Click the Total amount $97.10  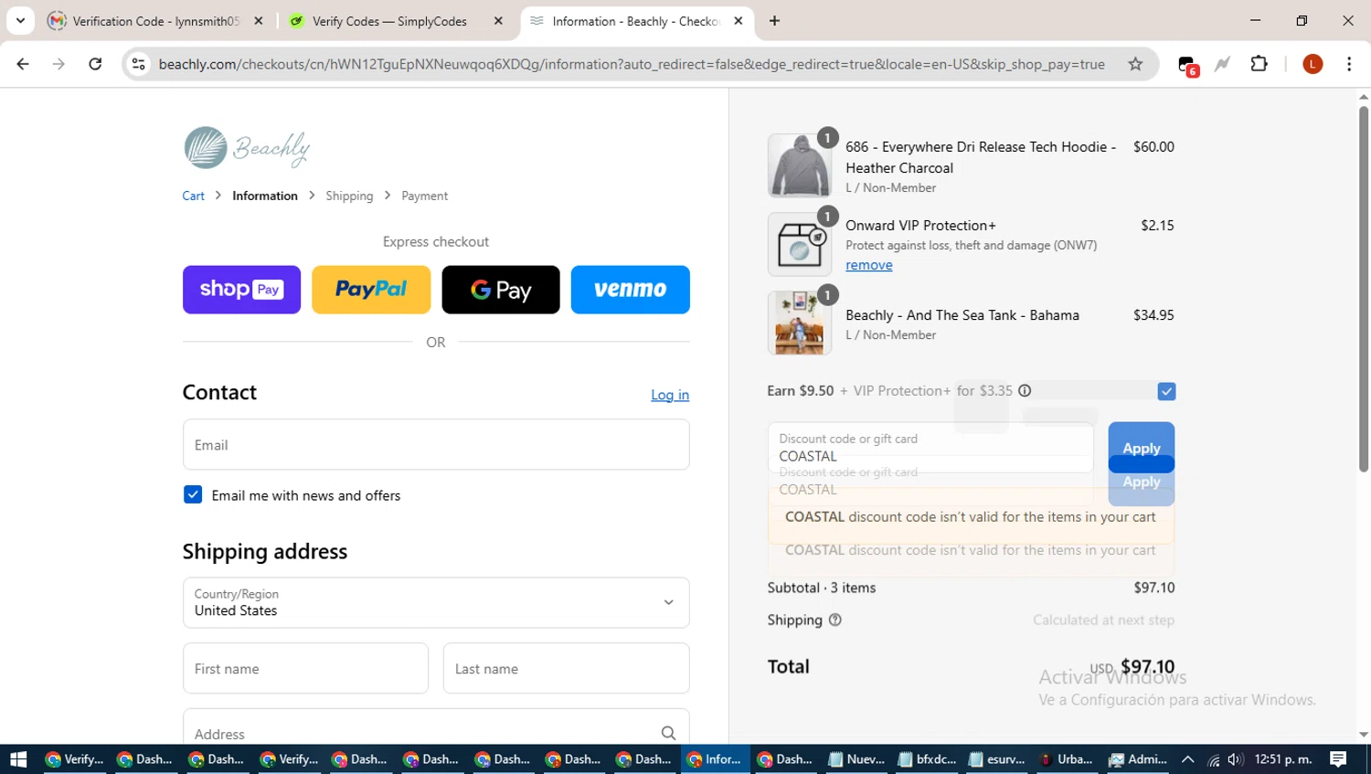[1147, 666]
